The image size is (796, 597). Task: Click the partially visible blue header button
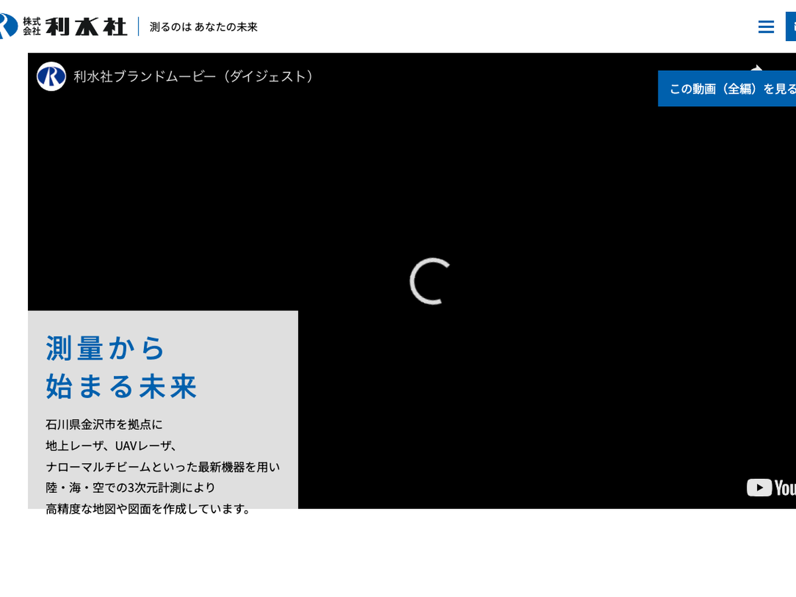coord(791,27)
